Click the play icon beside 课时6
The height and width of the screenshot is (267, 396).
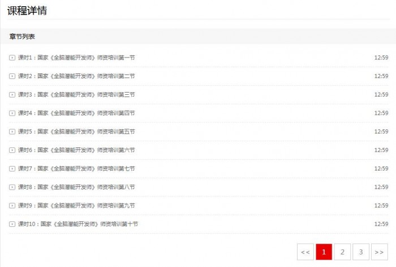pyautogui.click(x=12, y=150)
